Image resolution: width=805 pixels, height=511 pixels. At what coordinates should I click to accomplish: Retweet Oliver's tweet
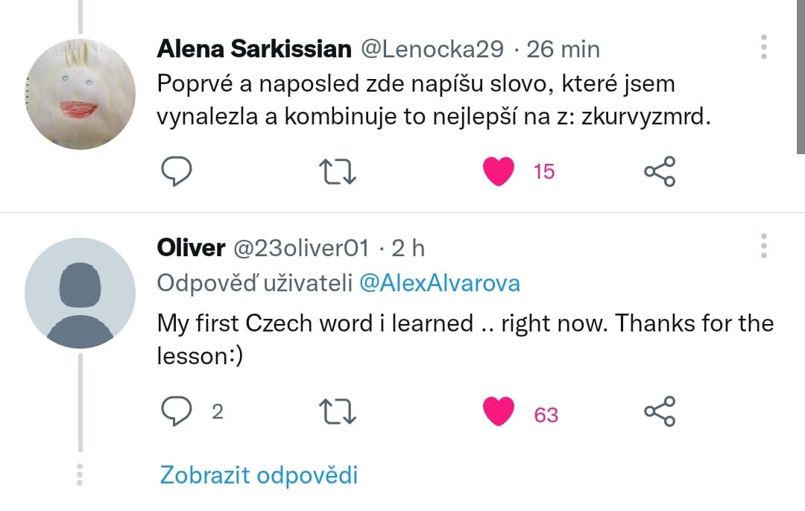pos(338,411)
